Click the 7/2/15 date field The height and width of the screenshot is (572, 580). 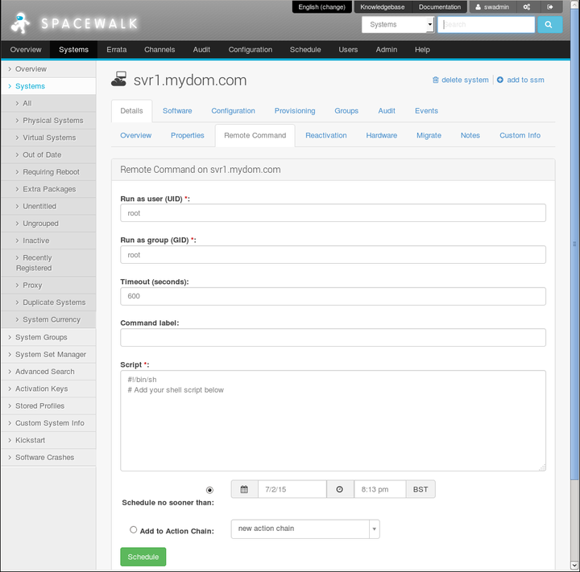point(292,489)
